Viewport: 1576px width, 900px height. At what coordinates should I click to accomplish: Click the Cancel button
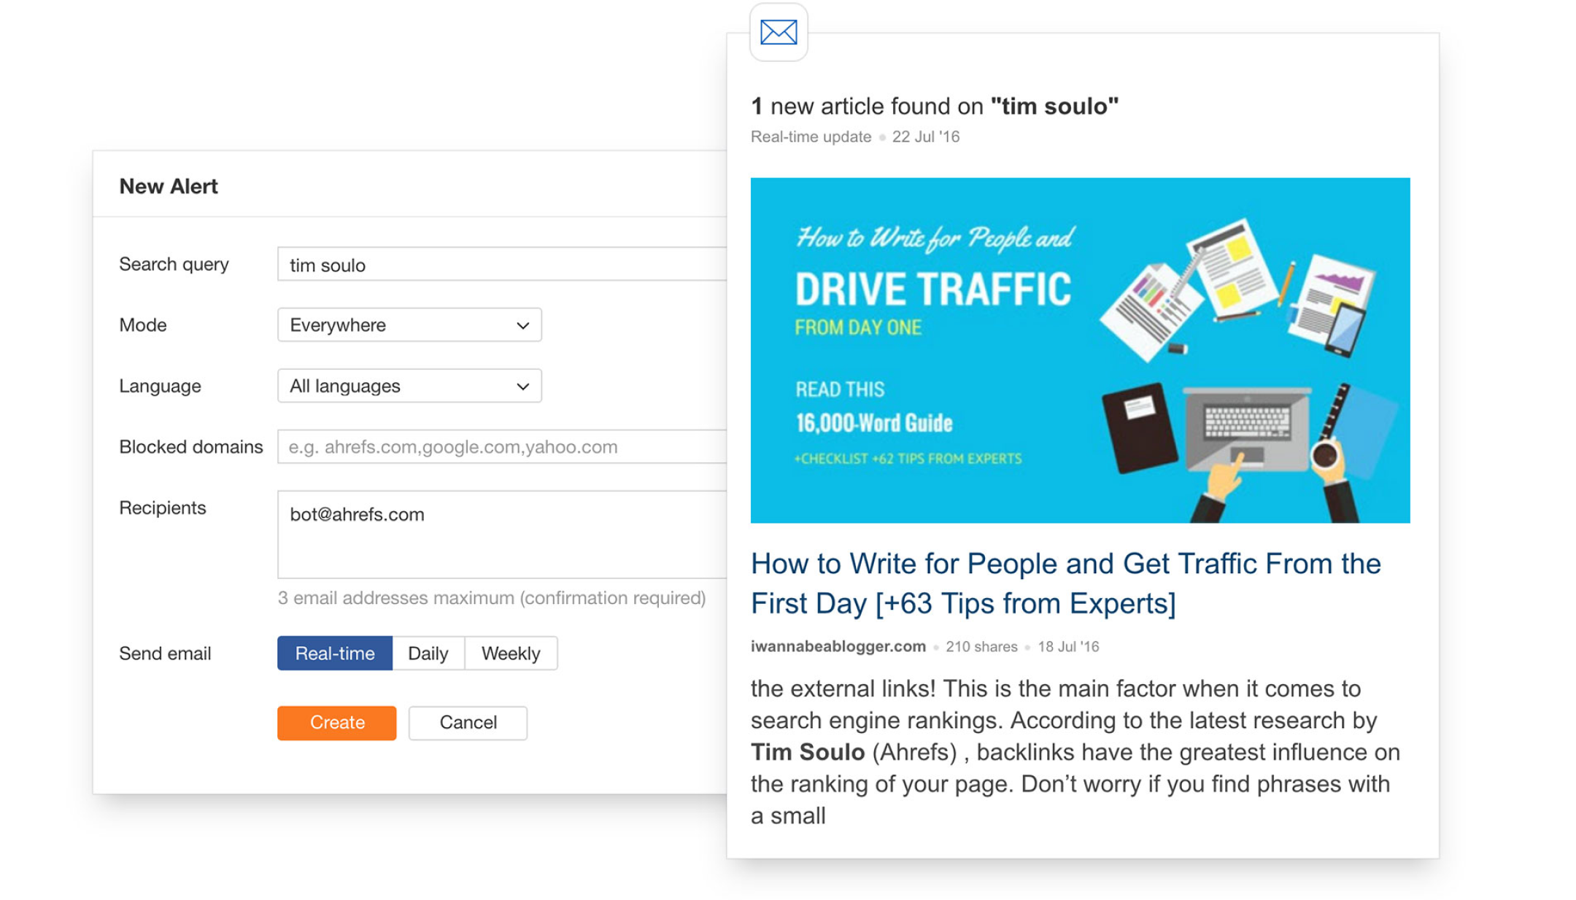(x=466, y=723)
